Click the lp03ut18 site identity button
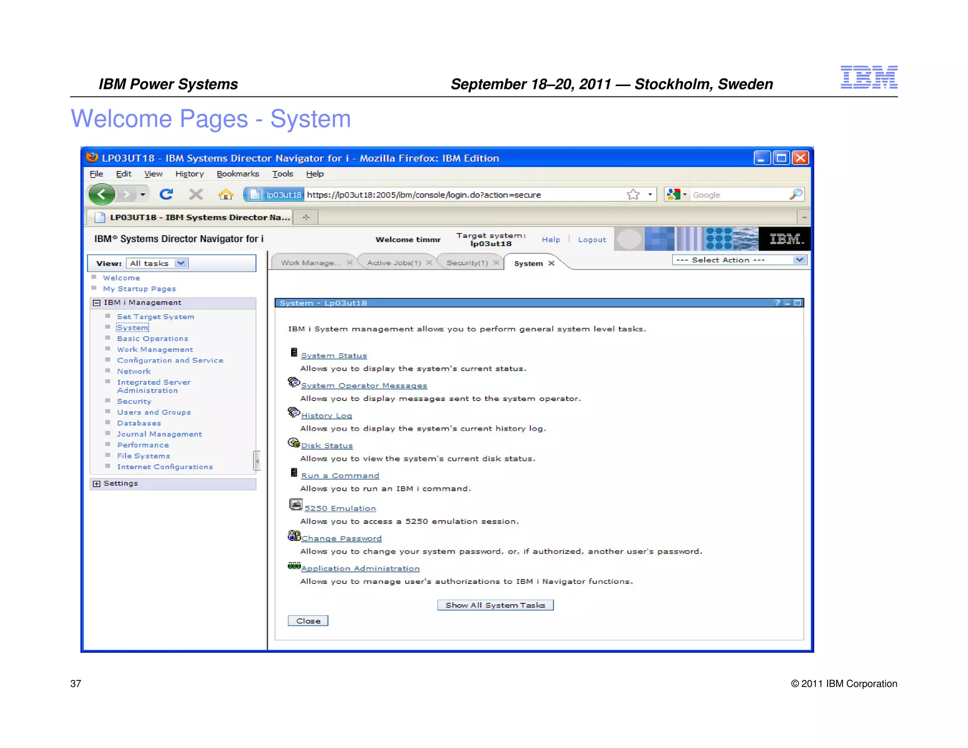Viewport: 968px width, 748px height. click(x=275, y=194)
